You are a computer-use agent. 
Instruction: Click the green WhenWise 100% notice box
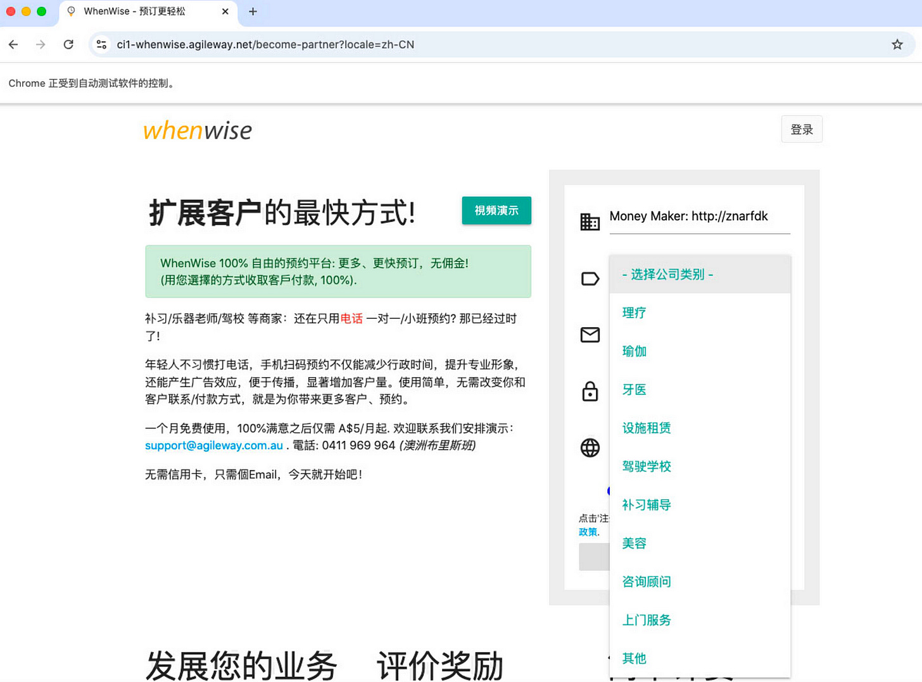(x=338, y=271)
